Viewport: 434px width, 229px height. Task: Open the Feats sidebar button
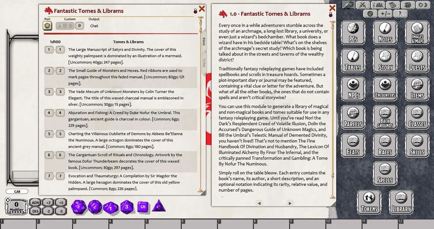[x=353, y=146]
